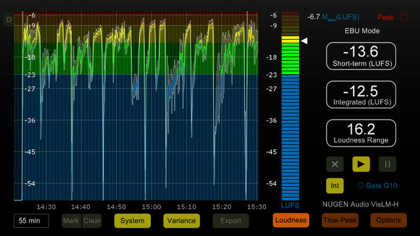Screen dimensions: 420x236
Task: Click the X reset button
Action: click(335, 164)
